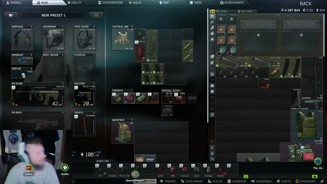Toggle the ammo filter in stash sidebar
327x184 pixels.
(x=212, y=33)
